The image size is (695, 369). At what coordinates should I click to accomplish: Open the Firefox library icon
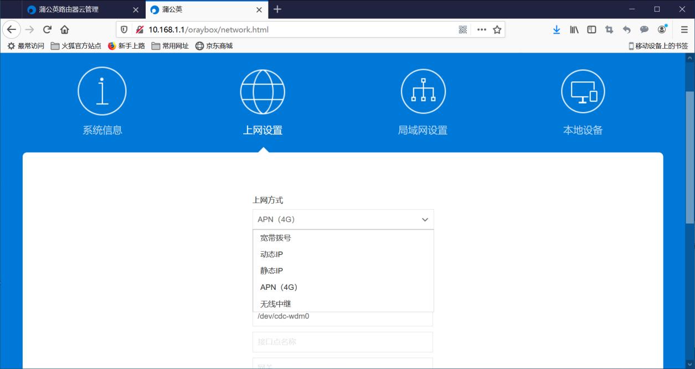574,29
